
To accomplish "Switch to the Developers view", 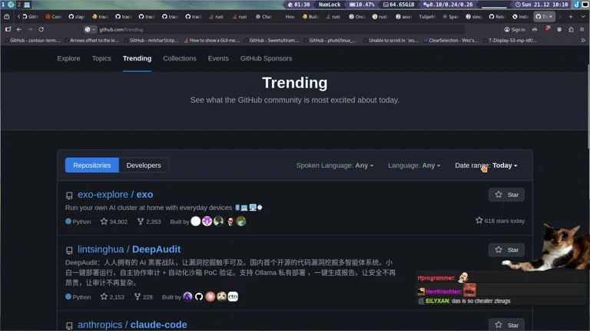I will [x=144, y=165].
